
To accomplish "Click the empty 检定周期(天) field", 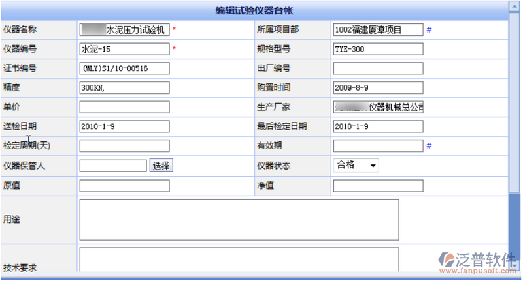I will point(124,146).
